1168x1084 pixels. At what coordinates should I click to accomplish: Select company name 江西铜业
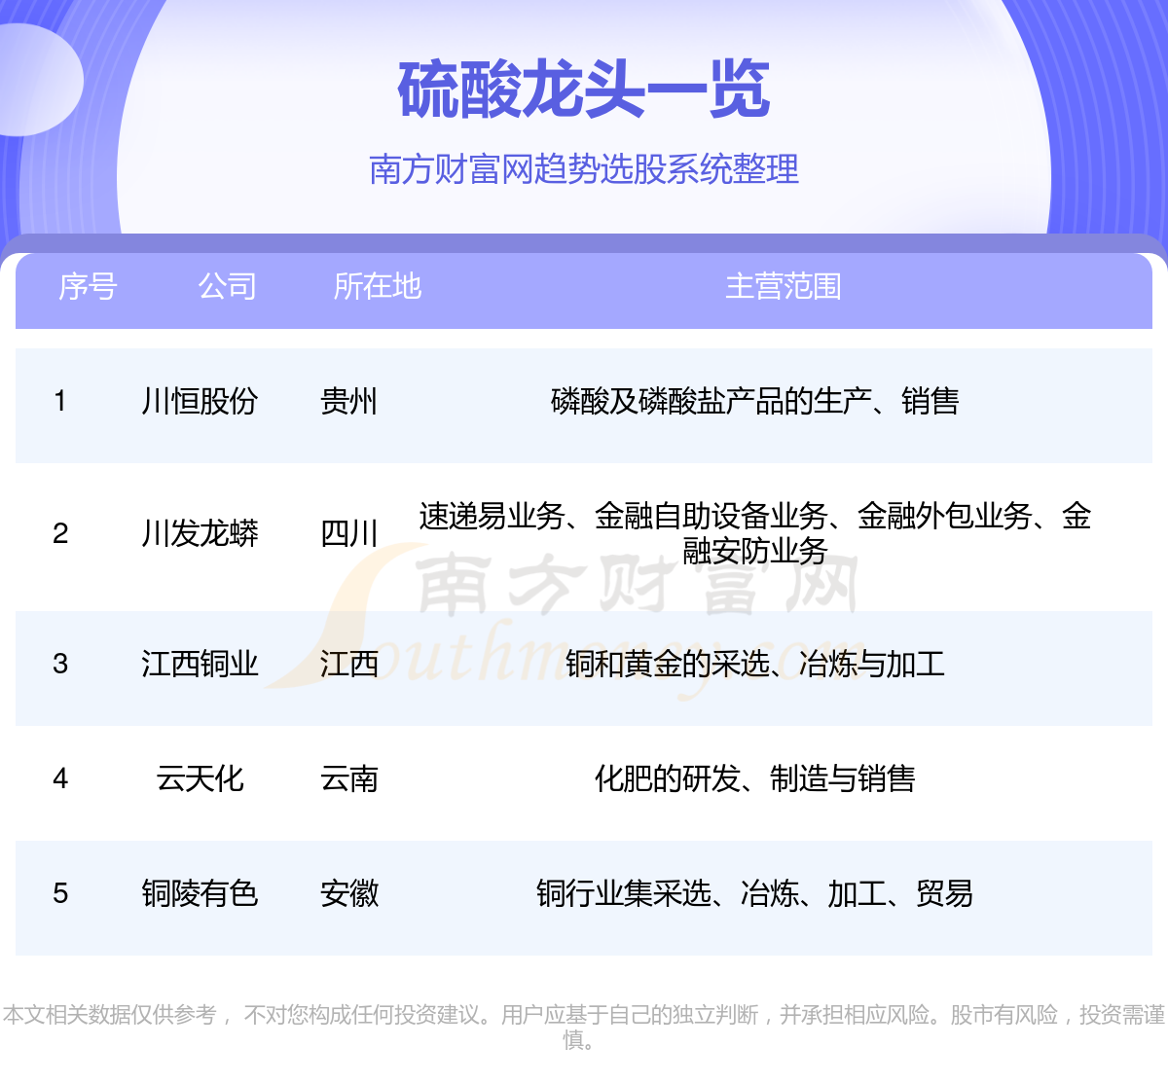click(200, 664)
